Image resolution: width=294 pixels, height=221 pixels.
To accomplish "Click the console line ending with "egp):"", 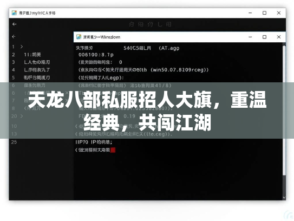I will click(101, 77).
